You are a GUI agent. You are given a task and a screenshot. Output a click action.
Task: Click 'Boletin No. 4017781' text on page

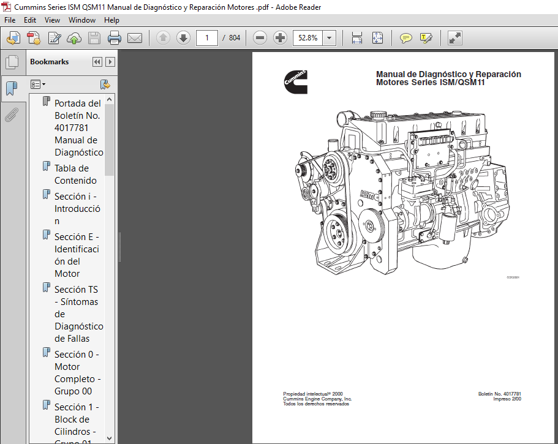pos(499,394)
